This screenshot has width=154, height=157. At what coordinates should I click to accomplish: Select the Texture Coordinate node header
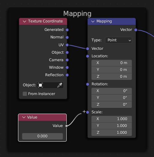pyautogui.click(x=43, y=21)
